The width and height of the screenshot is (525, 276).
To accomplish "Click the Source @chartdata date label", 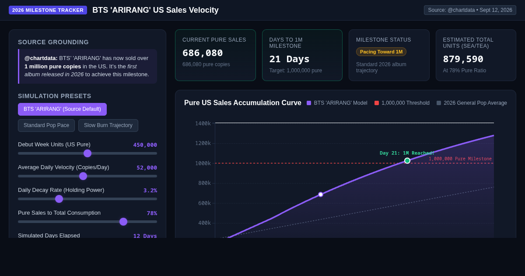I will (x=470, y=10).
